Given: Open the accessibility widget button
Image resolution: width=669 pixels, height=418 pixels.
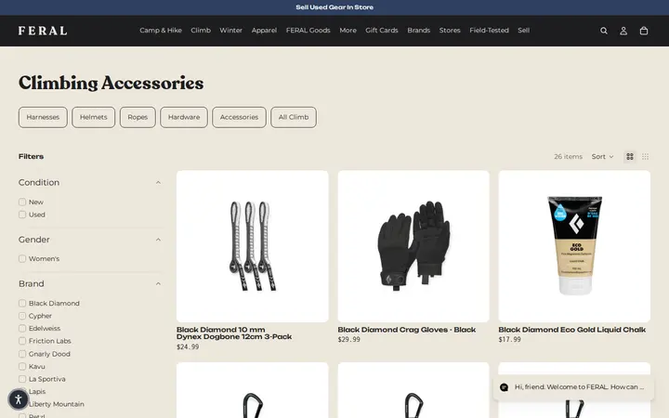Looking at the screenshot, I should (x=18, y=399).
